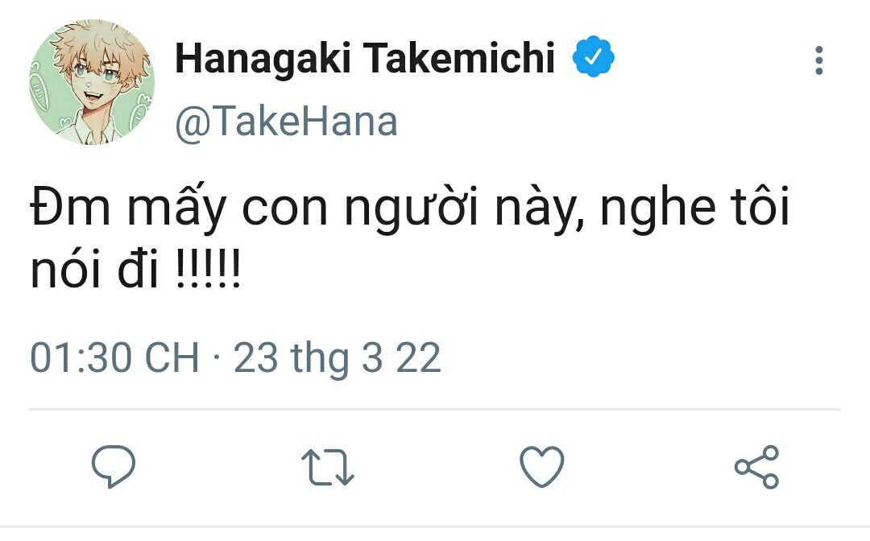Reply to the tweet via speech bubble icon
This screenshot has width=870, height=541.
[x=114, y=467]
